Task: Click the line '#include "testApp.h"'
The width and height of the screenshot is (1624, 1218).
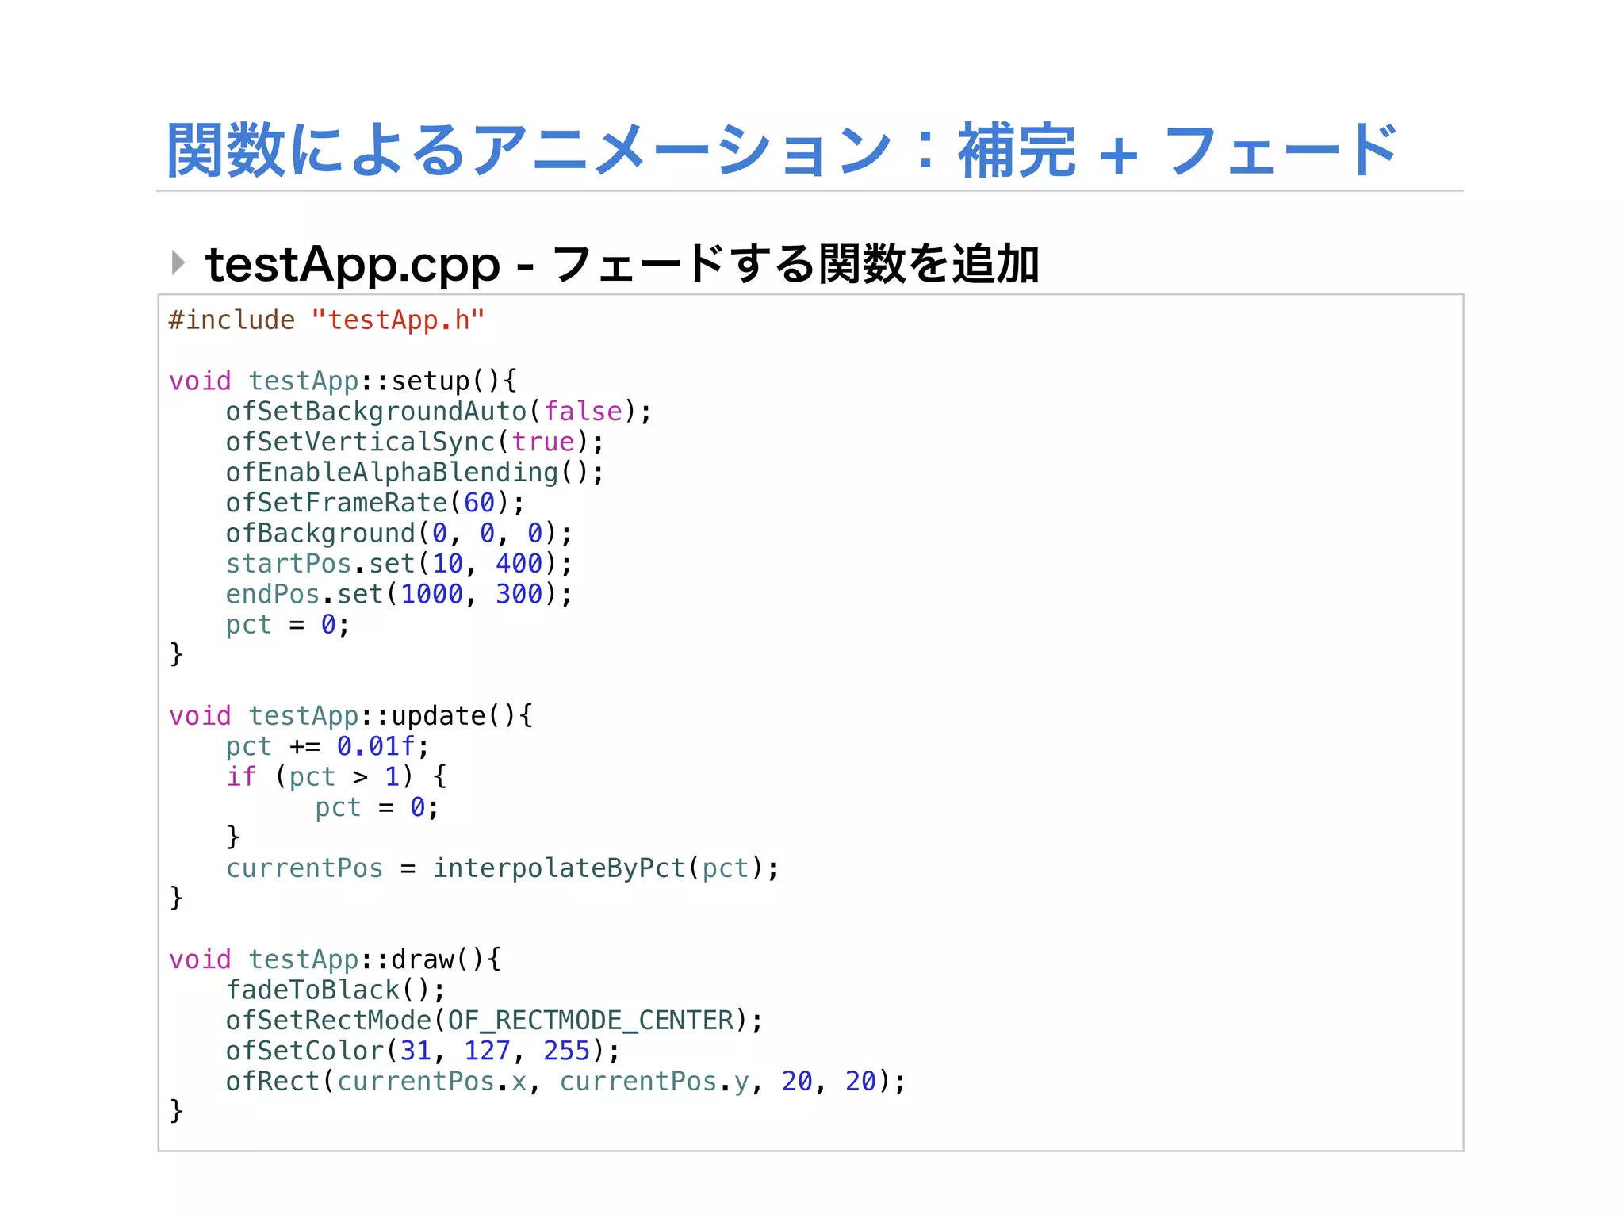Action: (327, 320)
